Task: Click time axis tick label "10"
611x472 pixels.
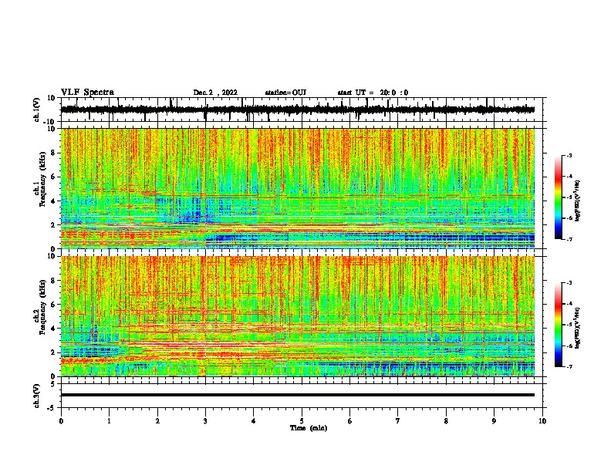Action: coord(542,421)
